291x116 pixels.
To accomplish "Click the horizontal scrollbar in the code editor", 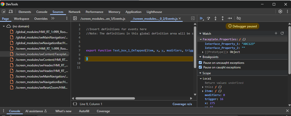I will coord(105,98).
